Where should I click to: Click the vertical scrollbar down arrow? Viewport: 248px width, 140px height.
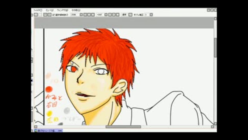215,123
